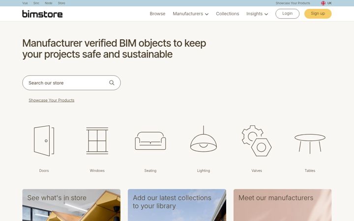Click the Tables label text

310,171
